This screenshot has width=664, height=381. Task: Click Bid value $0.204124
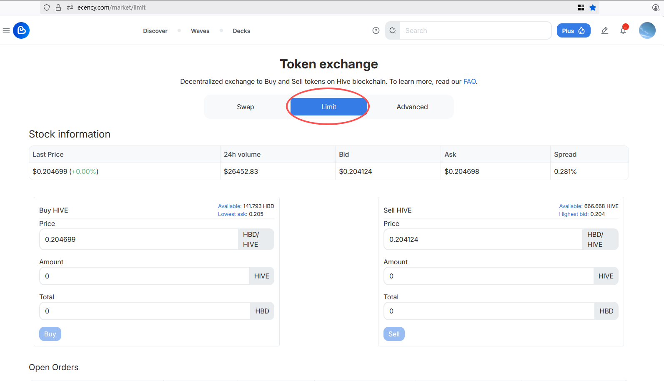pyautogui.click(x=356, y=171)
